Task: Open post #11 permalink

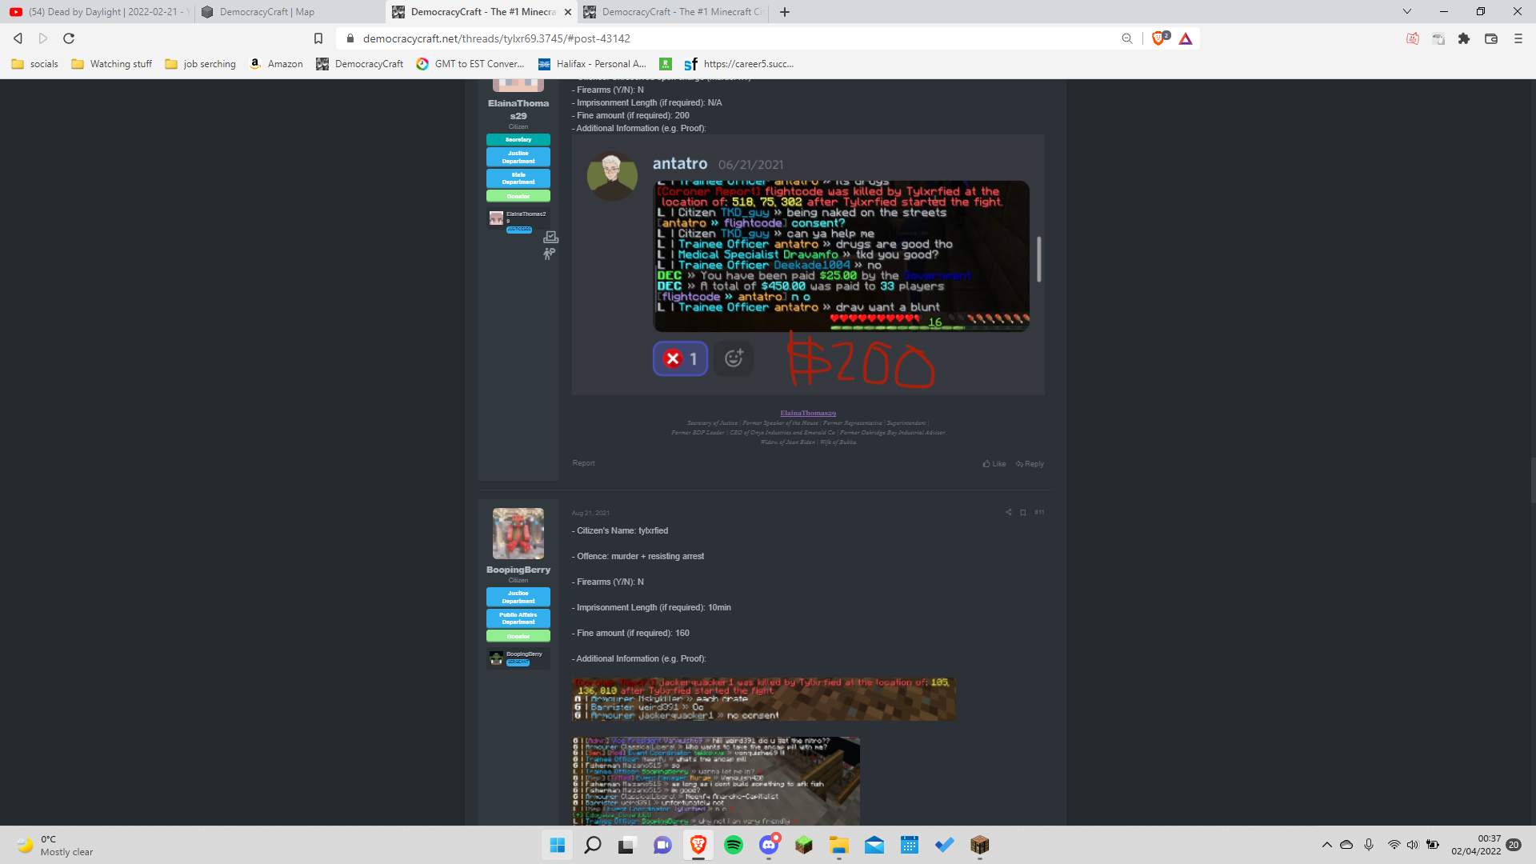Action: (x=1039, y=512)
